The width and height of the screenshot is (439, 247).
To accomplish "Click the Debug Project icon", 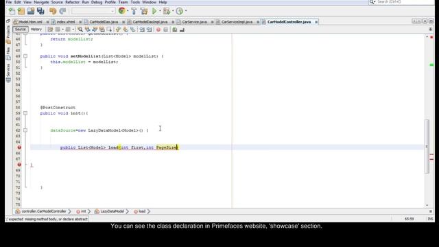I will tap(167, 11).
